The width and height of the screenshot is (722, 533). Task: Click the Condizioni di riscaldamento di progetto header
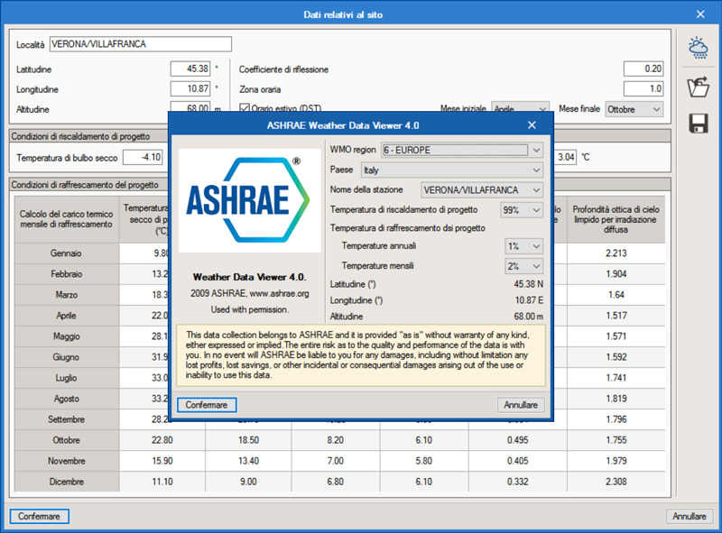tap(80, 136)
